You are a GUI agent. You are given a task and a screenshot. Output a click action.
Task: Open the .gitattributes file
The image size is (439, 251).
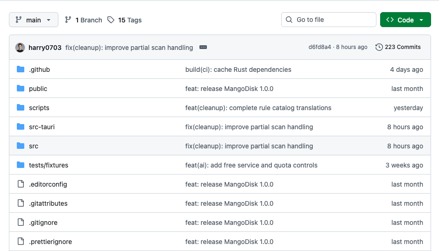(48, 203)
